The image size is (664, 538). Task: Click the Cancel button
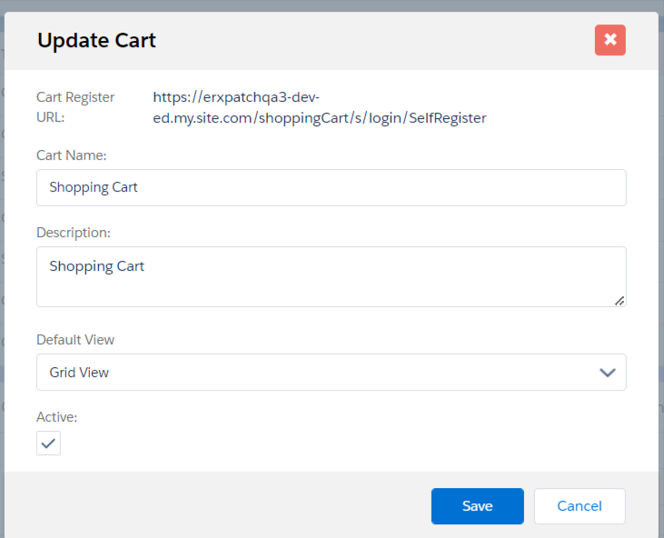pos(580,506)
